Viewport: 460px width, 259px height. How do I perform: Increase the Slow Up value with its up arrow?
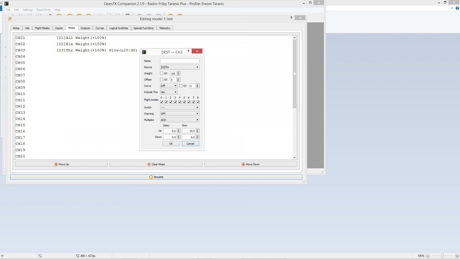click(198, 130)
